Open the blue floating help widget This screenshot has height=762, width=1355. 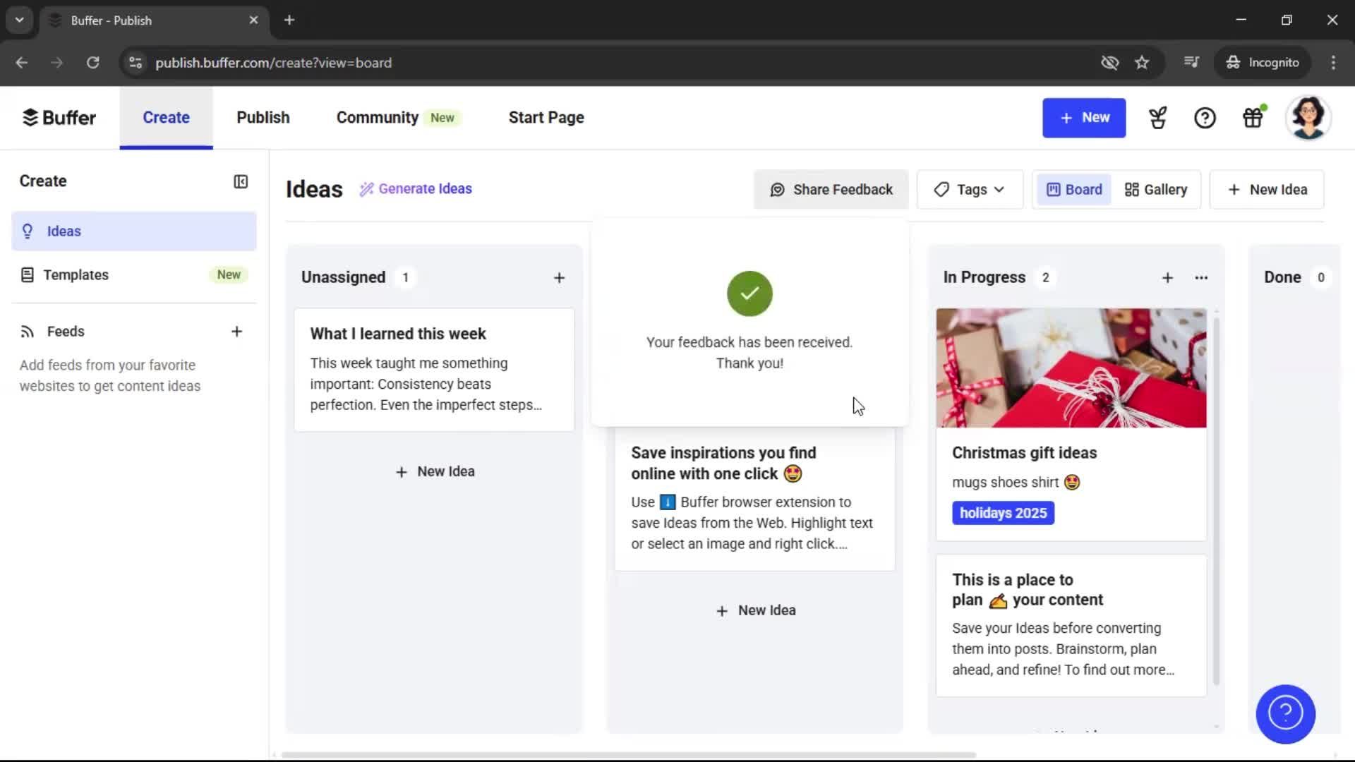(x=1285, y=713)
